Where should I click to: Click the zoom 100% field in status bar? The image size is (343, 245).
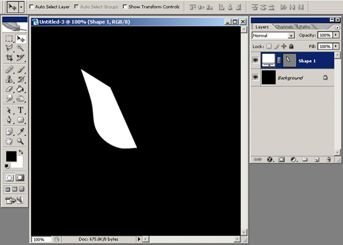[41, 239]
